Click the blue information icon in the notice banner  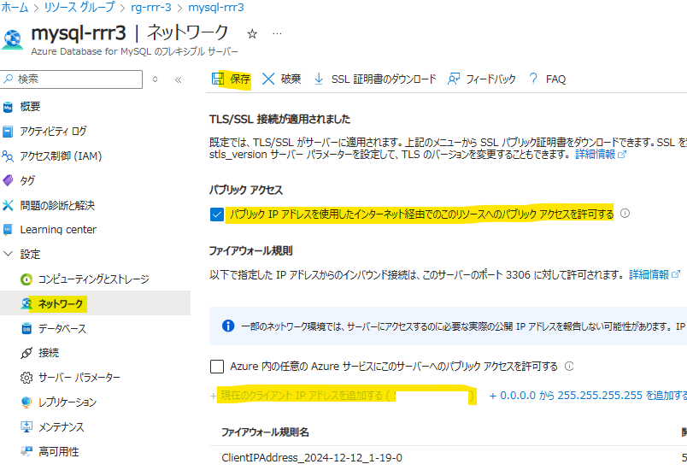click(x=228, y=326)
